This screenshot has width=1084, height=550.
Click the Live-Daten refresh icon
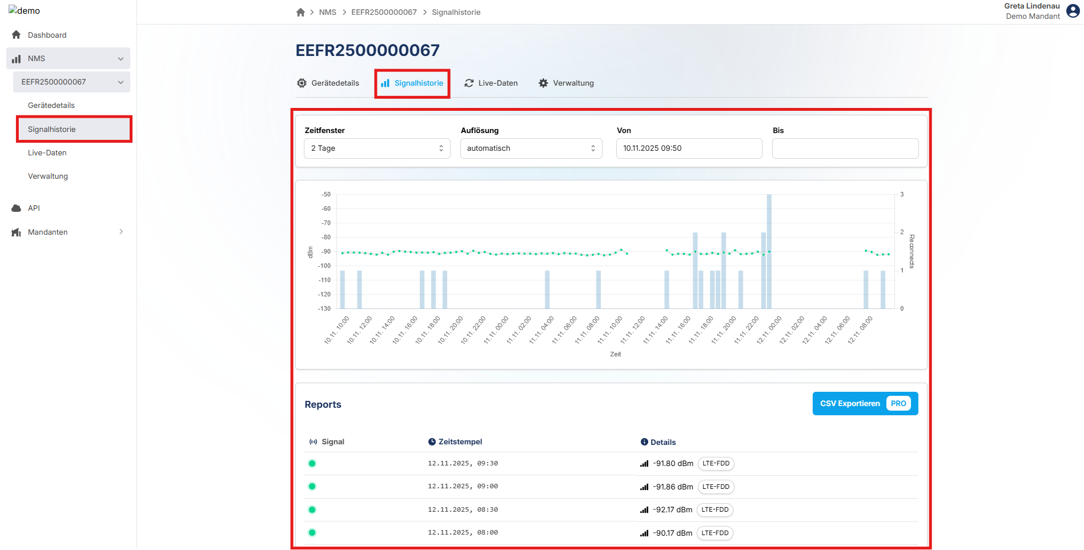click(x=469, y=83)
